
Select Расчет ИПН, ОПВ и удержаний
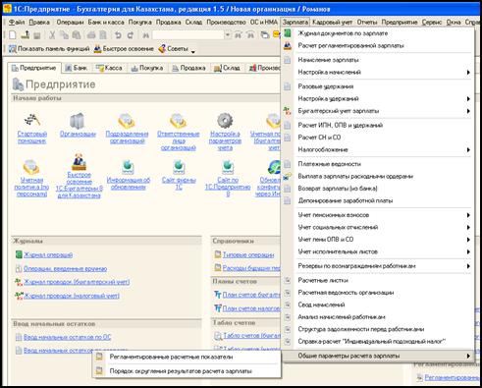click(378, 125)
